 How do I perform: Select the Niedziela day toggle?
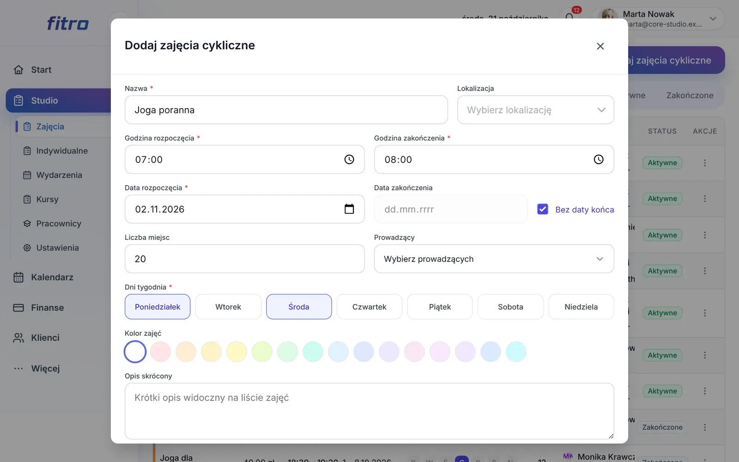581,307
